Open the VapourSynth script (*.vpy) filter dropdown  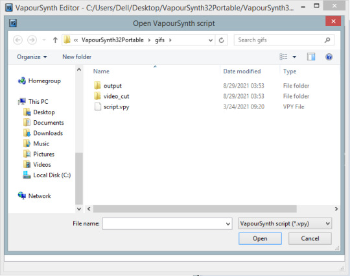[x=285, y=223]
